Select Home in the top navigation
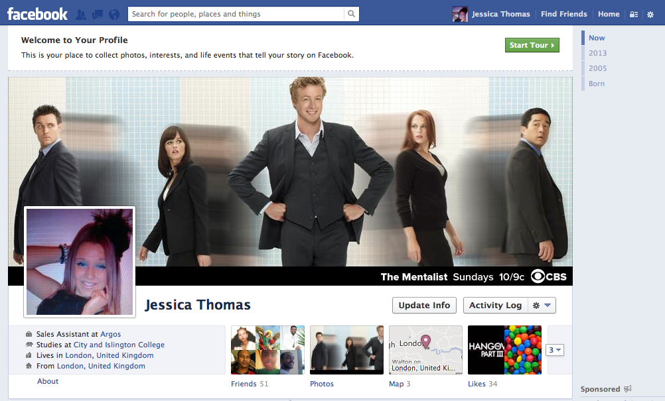Image resolution: width=665 pixels, height=401 pixels. (609, 13)
